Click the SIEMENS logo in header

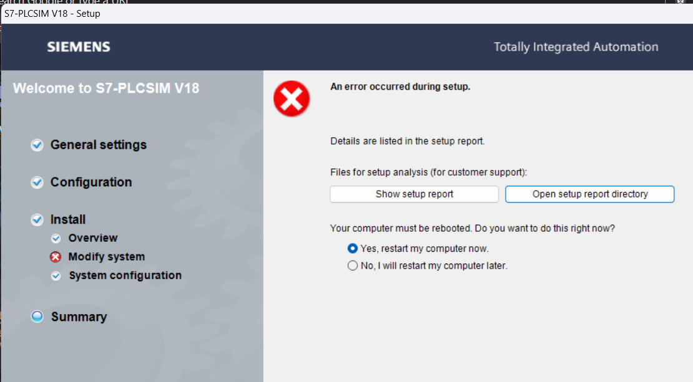pyautogui.click(x=79, y=47)
